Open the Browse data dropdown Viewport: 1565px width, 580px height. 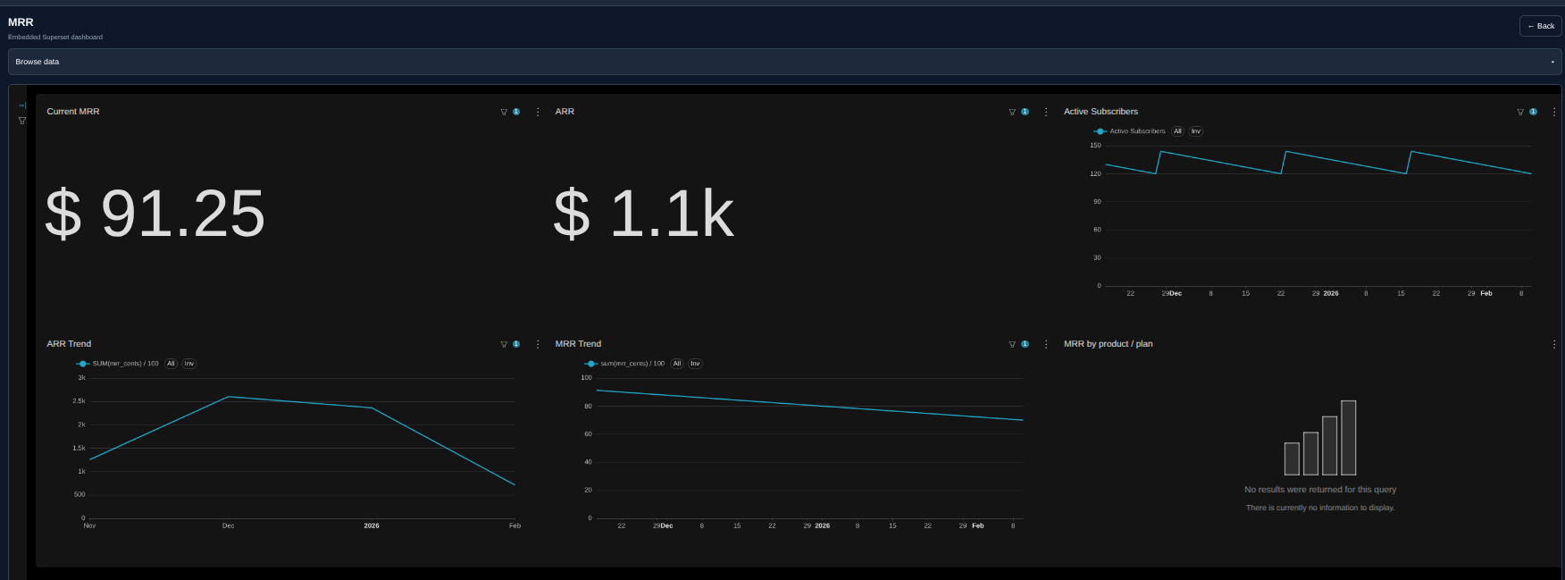coord(784,62)
